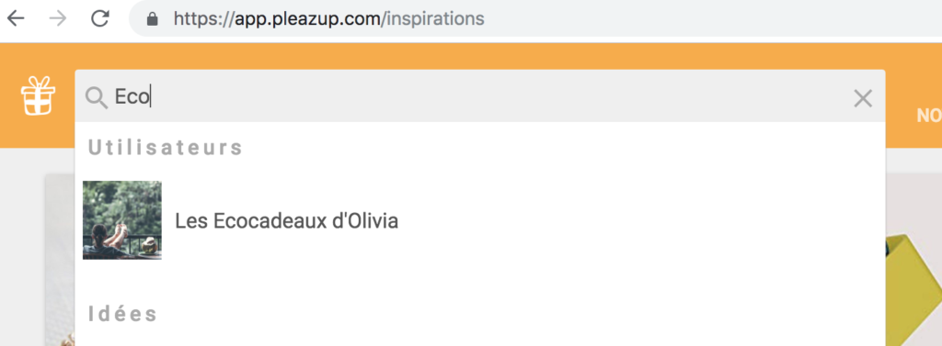942x346 pixels.
Task: Click the browser forward arrow
Action: click(58, 18)
